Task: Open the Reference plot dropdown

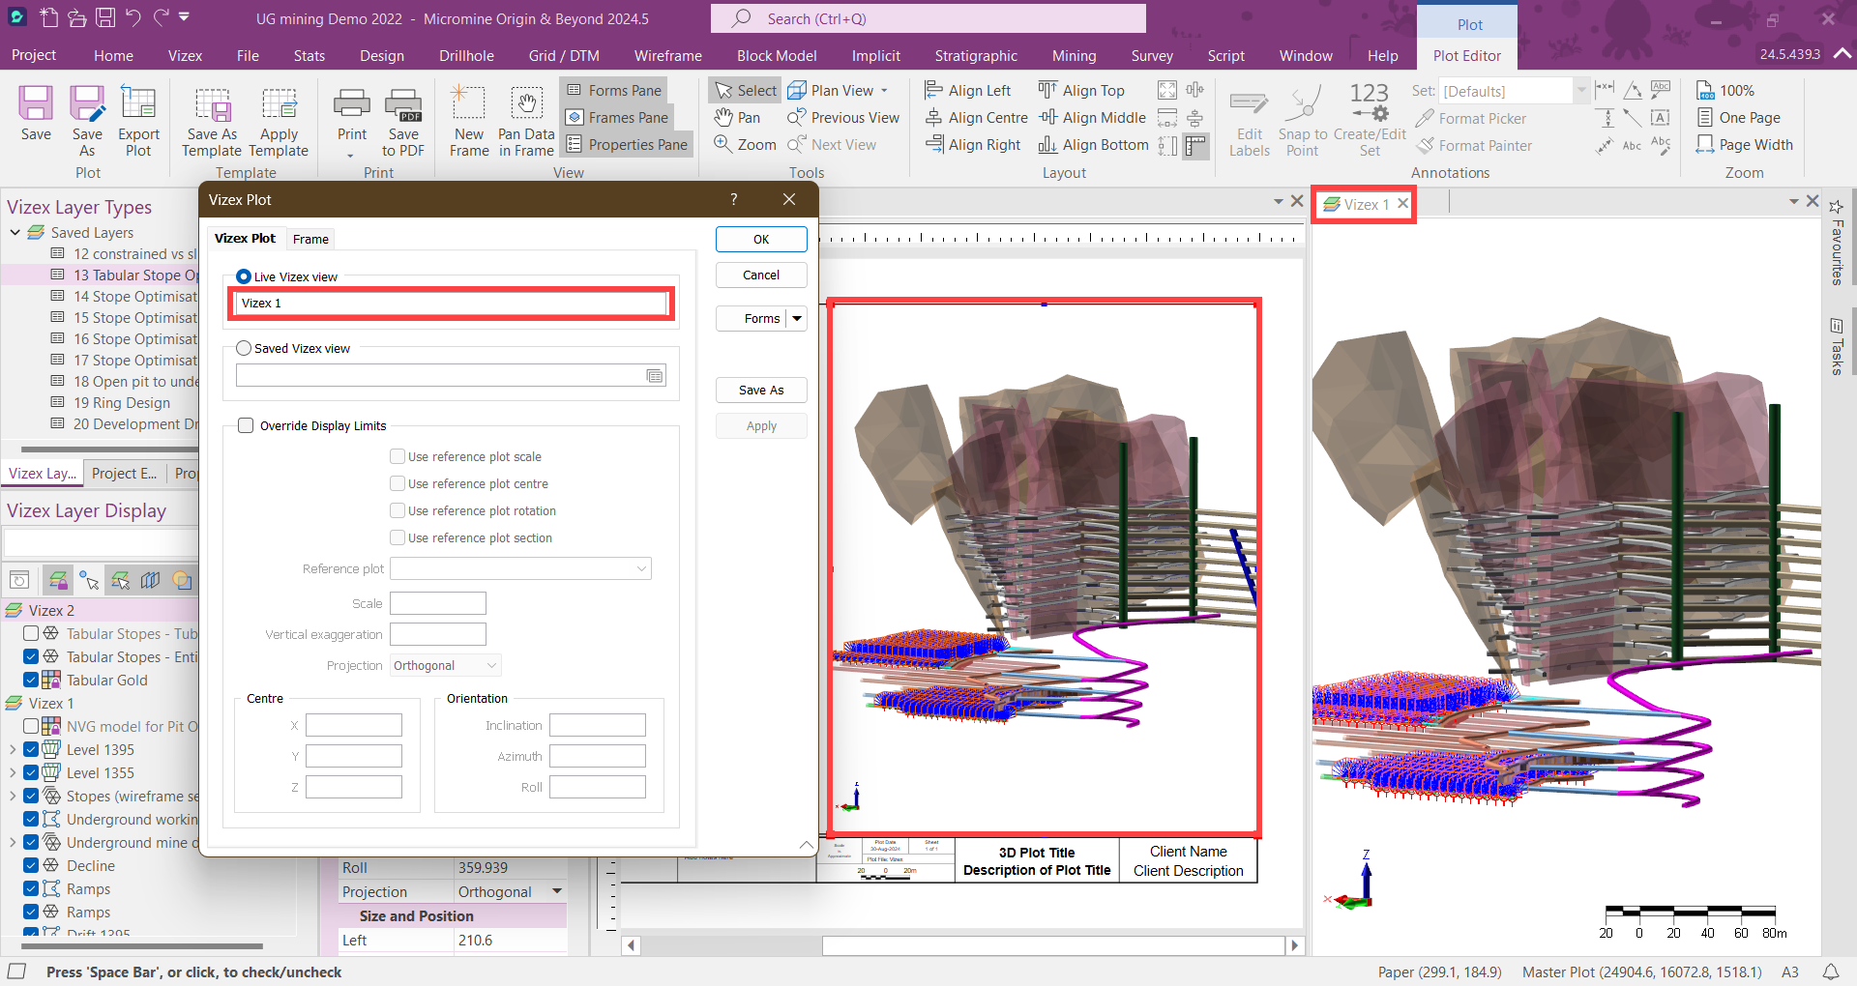Action: (640, 568)
